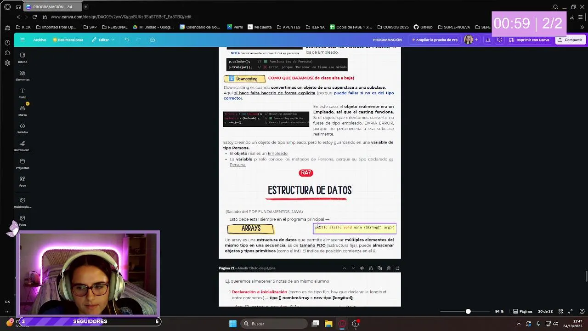The image size is (588, 331).
Task: Enter fullscreen presentation mode
Action: (571, 311)
